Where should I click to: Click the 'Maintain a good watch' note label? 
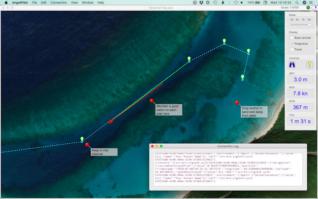coord(169,110)
